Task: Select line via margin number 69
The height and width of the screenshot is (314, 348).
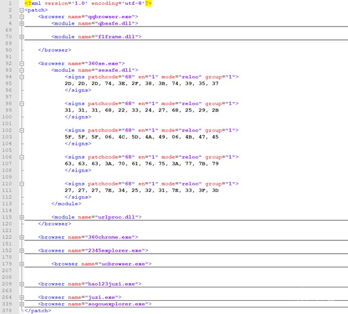Action: pos(8,30)
